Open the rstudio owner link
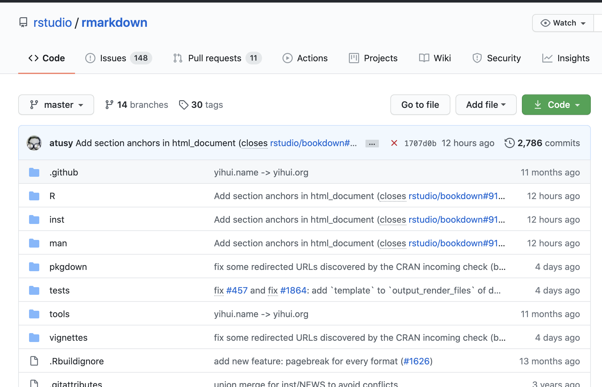The image size is (602, 387). point(53,23)
